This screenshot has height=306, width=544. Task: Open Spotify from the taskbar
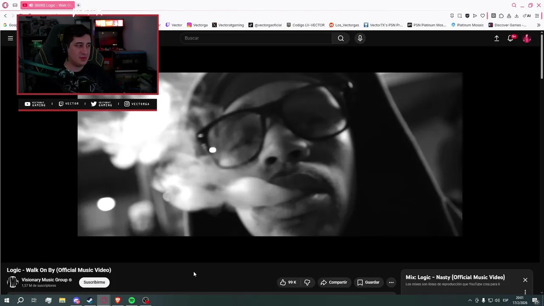[132, 300]
